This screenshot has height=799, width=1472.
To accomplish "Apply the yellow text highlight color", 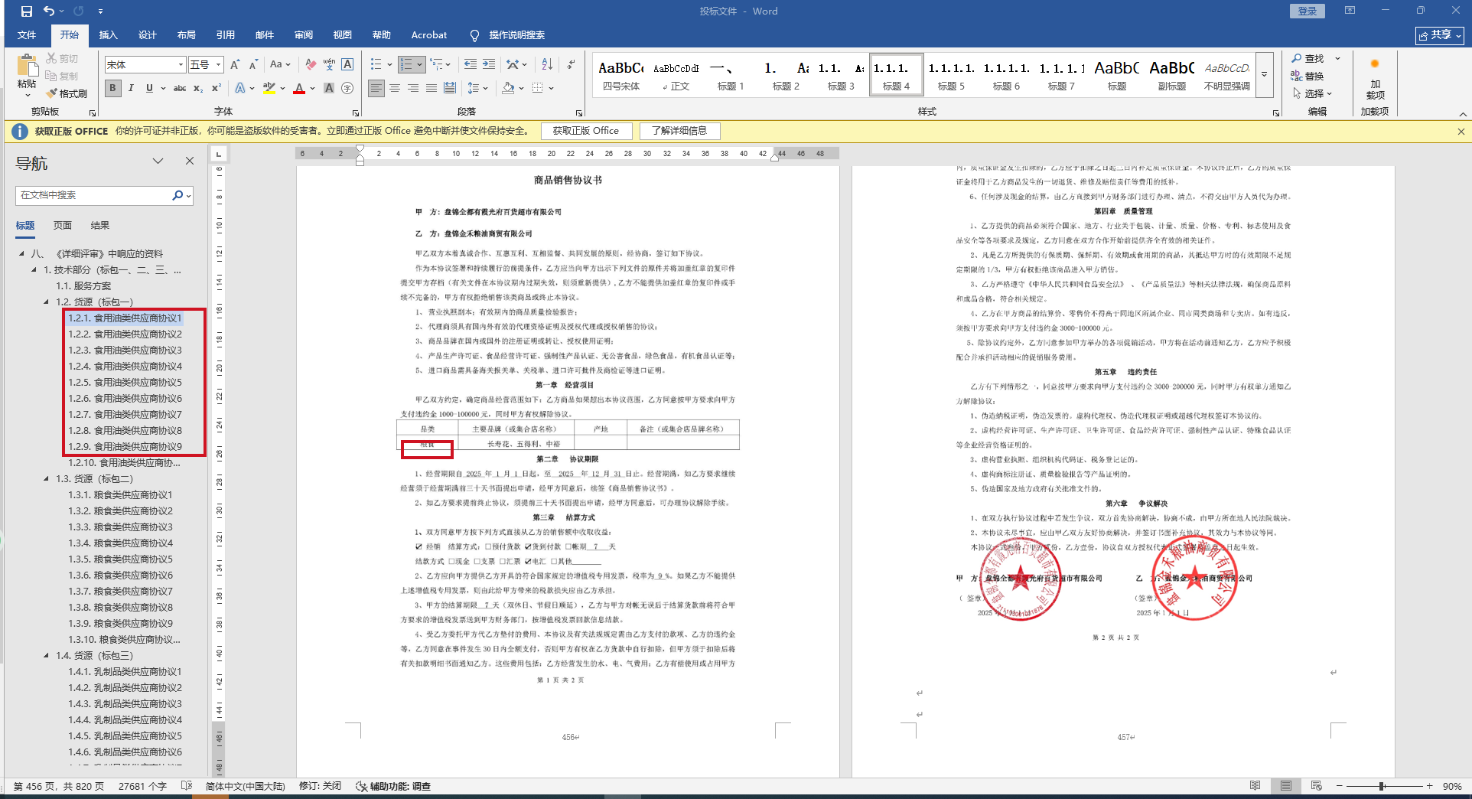I will [x=269, y=88].
